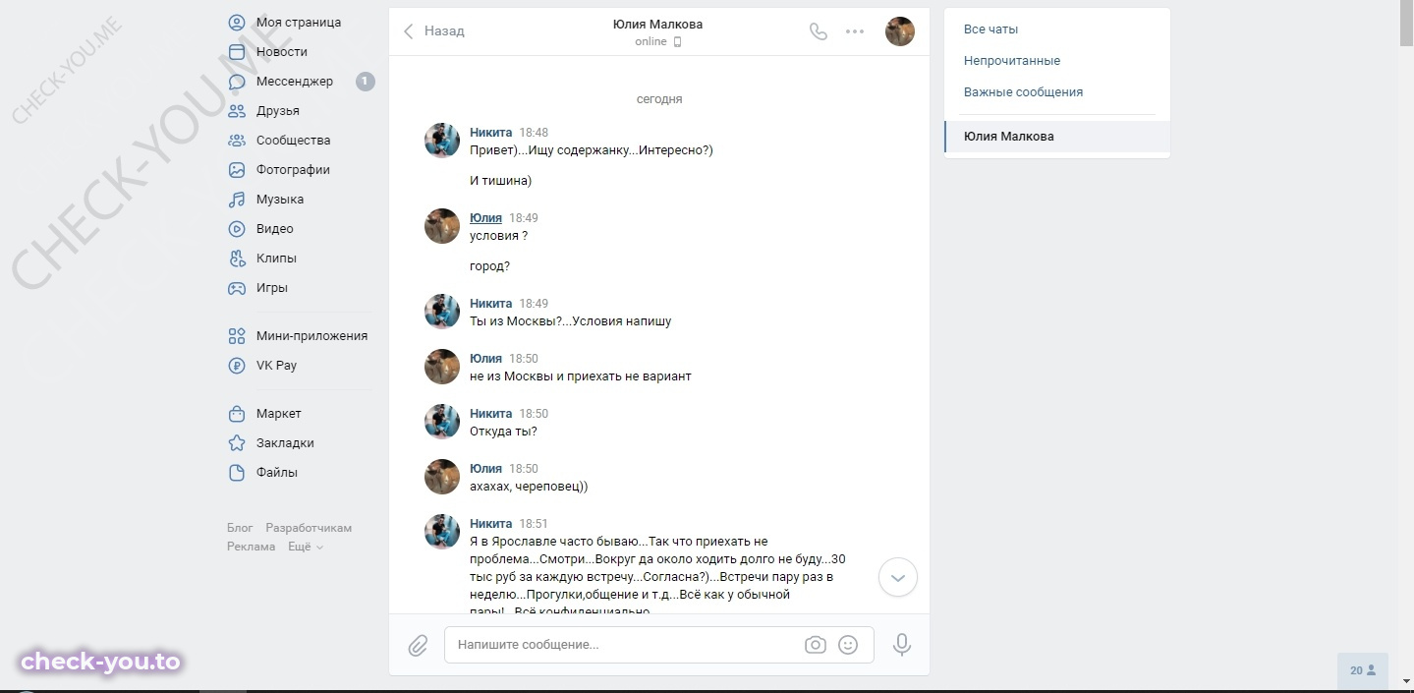Click the Юлия sender name at 18:50 above 'ахахах'
Screen dimensions: 1414x693
coord(485,469)
